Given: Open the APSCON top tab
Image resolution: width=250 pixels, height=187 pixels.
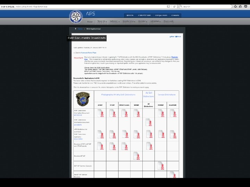Looking at the screenshot, I should (130, 16).
